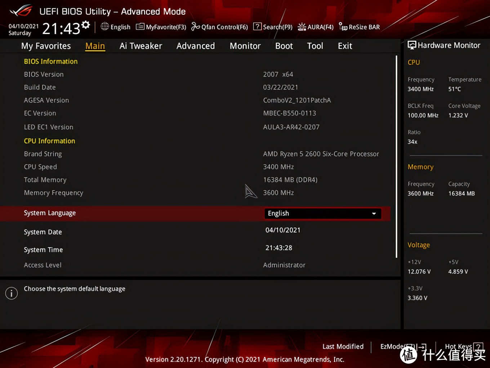Click Memory Frequency value 3600 MHz

tap(279, 193)
